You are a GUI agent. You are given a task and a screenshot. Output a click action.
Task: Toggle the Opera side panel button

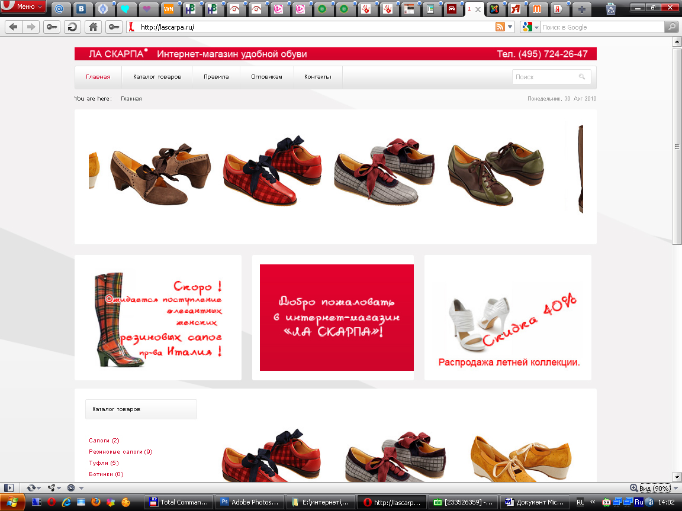(8, 488)
